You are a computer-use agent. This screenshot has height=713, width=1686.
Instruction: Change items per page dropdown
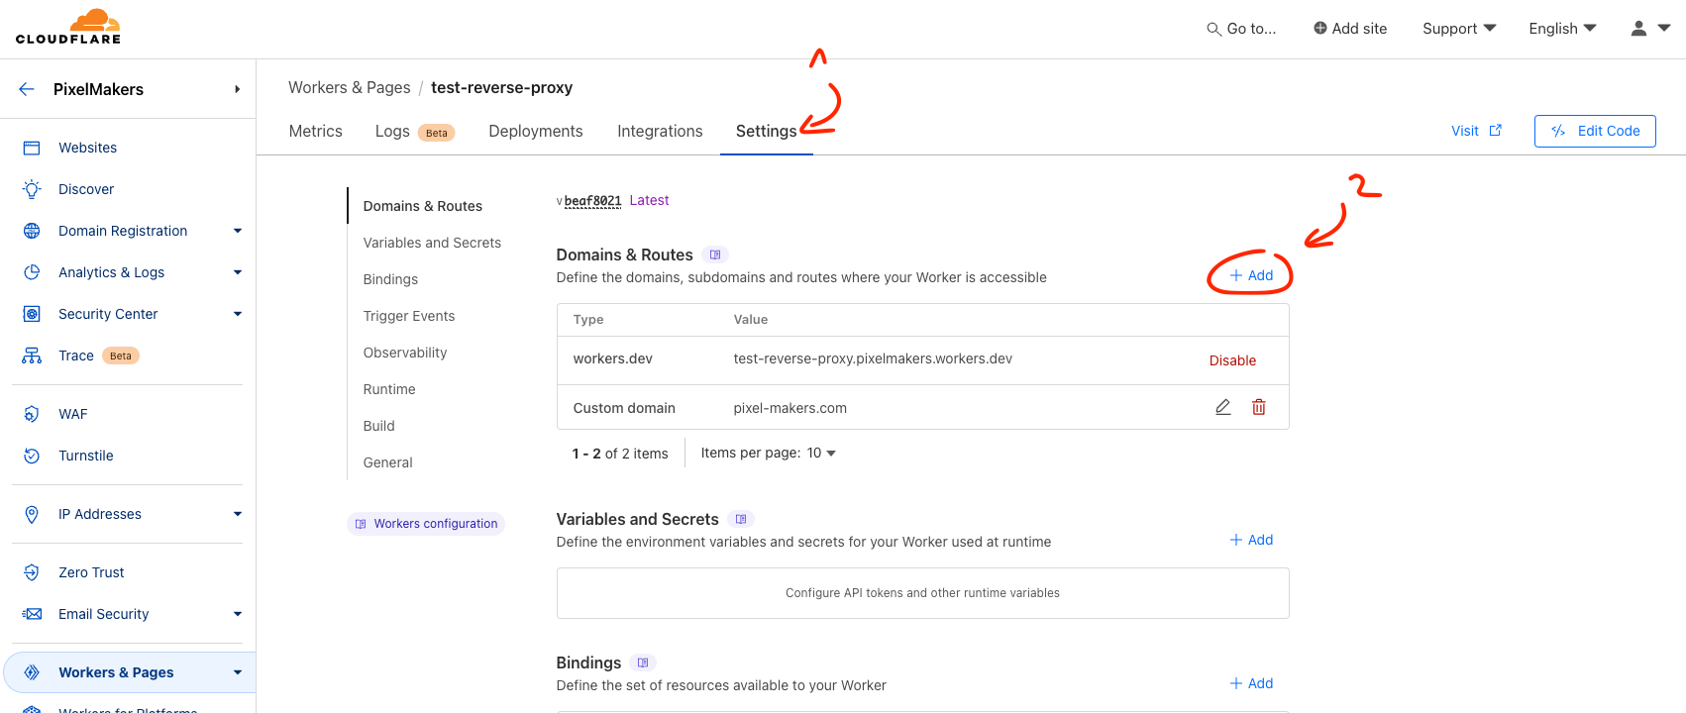pyautogui.click(x=821, y=453)
